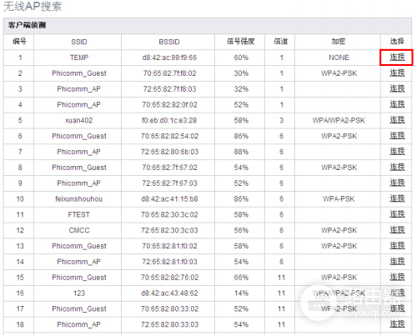Select the FTEST SSID cell
This screenshot has width=417, height=336.
click(x=79, y=214)
